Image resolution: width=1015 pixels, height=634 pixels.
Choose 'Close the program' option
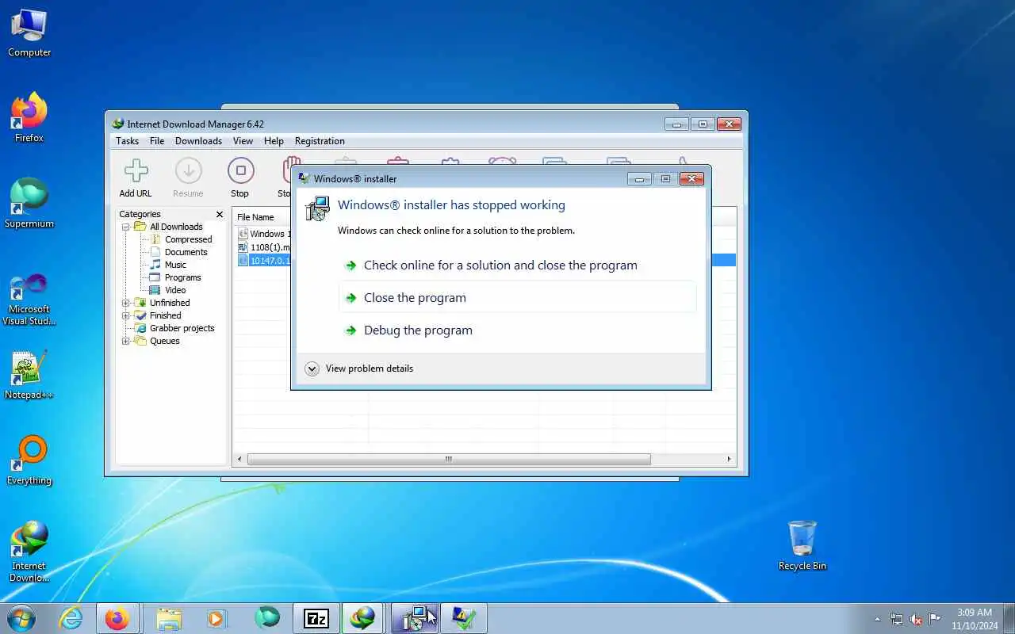pyautogui.click(x=517, y=298)
